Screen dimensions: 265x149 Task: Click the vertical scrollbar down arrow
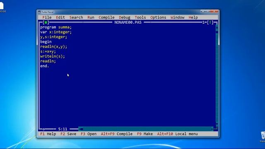217,124
